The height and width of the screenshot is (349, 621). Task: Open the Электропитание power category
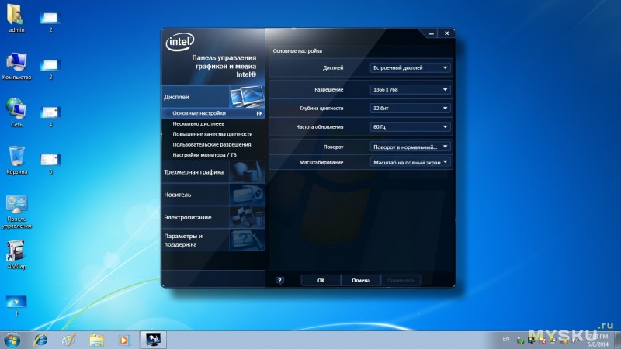click(213, 217)
